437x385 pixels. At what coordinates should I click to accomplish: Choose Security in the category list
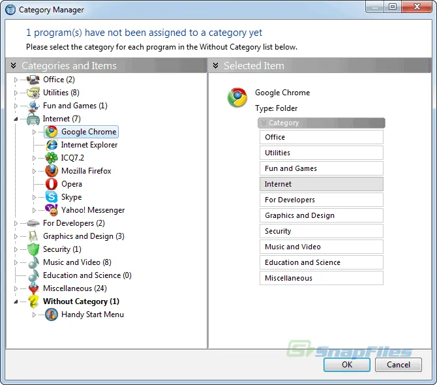pos(322,231)
